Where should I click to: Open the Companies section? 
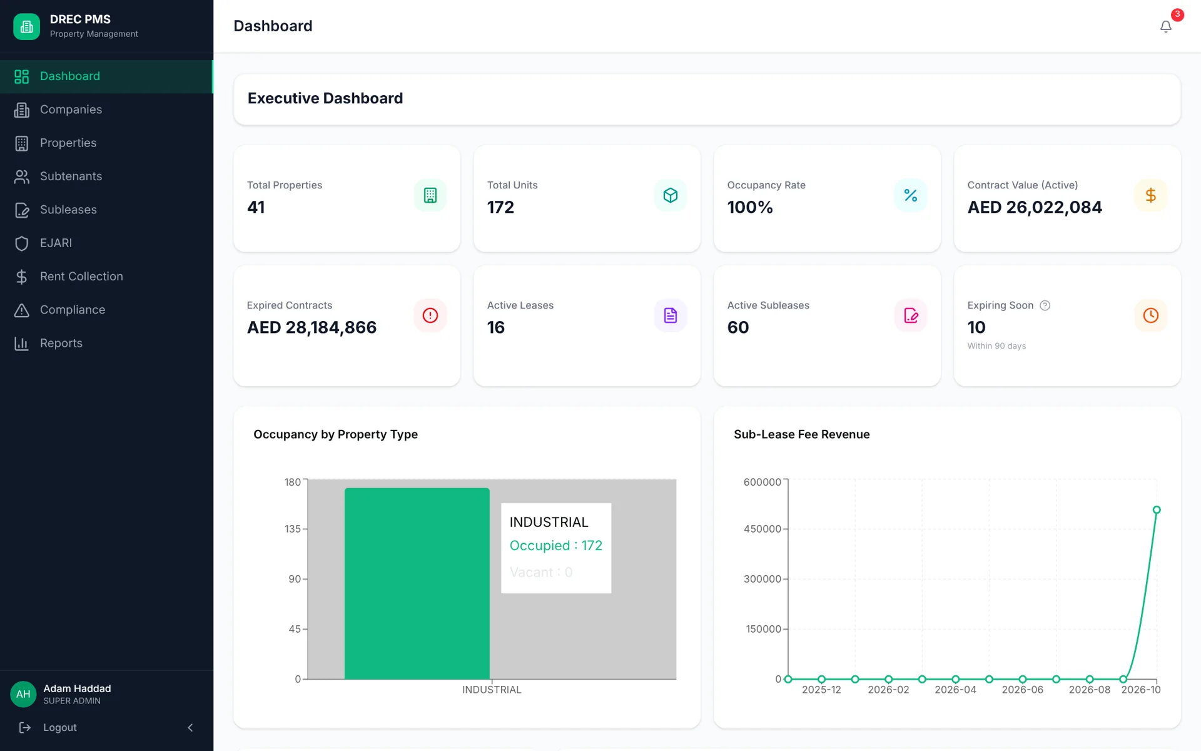(x=106, y=110)
